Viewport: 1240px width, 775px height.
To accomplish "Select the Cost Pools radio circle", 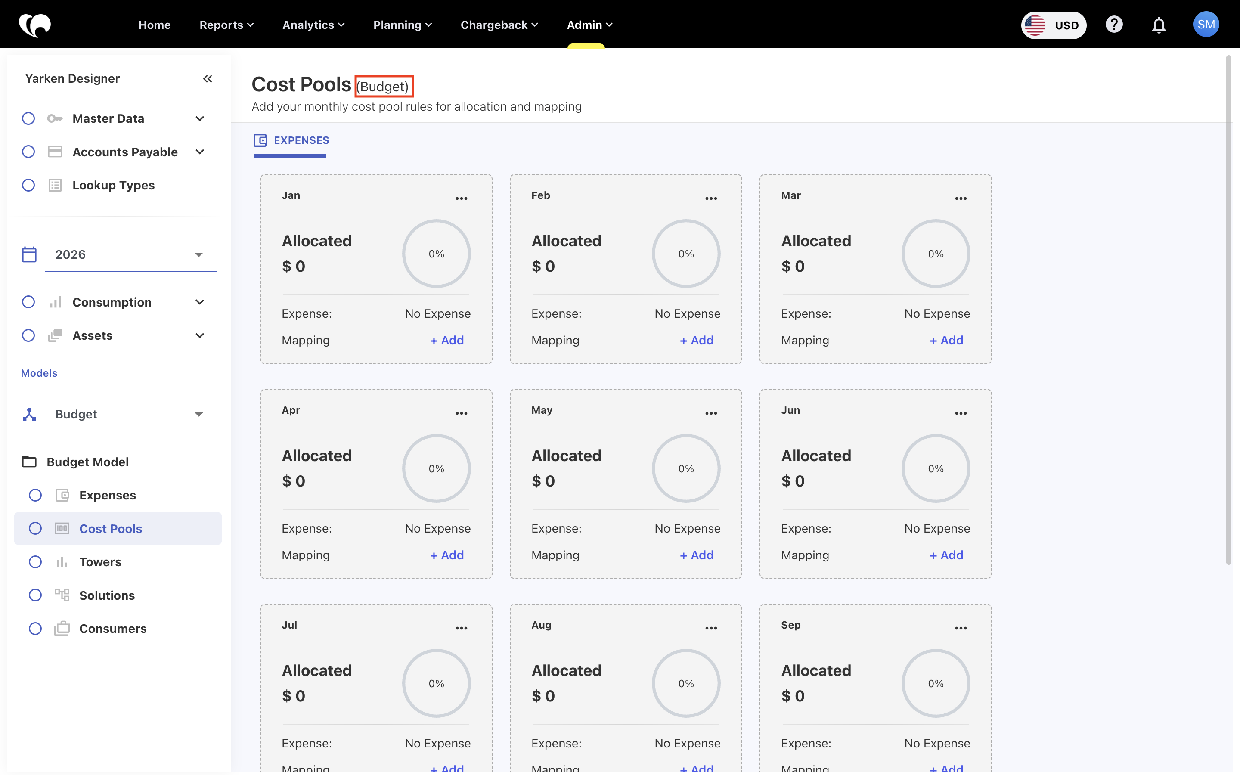I will click(x=35, y=528).
